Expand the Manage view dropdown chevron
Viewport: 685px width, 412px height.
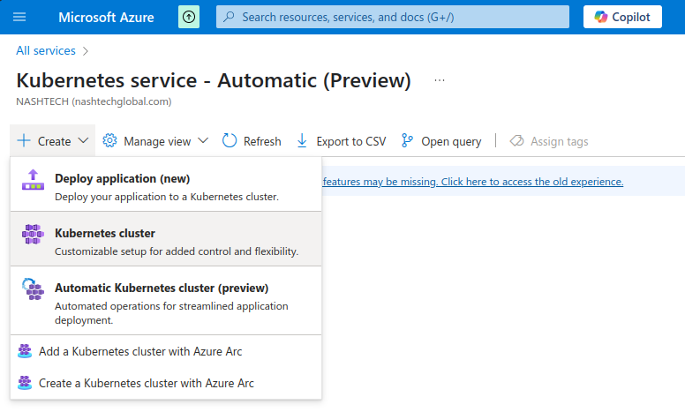point(203,141)
